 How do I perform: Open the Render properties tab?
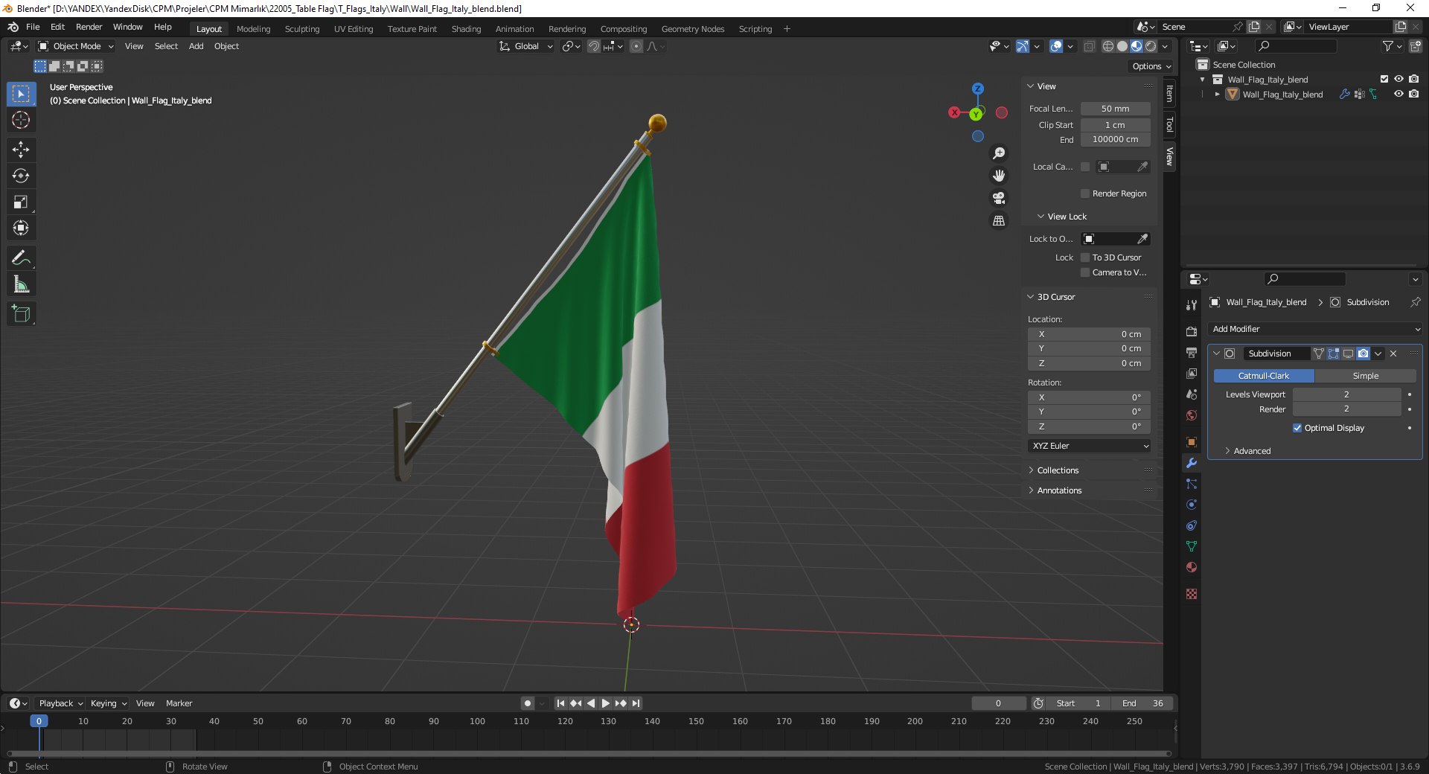pyautogui.click(x=1192, y=331)
